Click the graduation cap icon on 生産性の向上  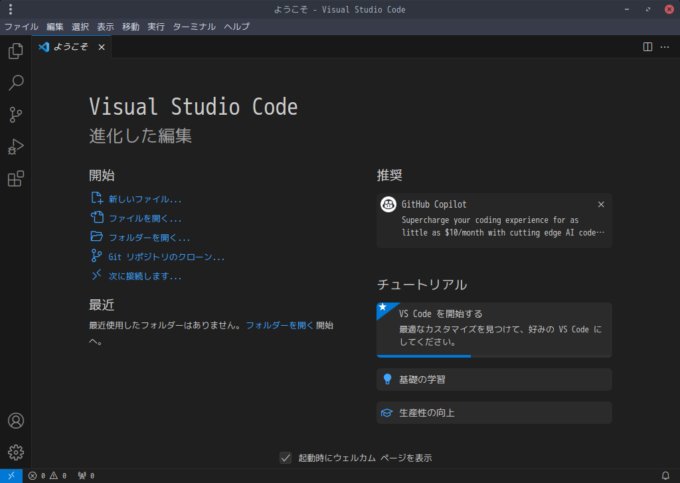click(386, 413)
